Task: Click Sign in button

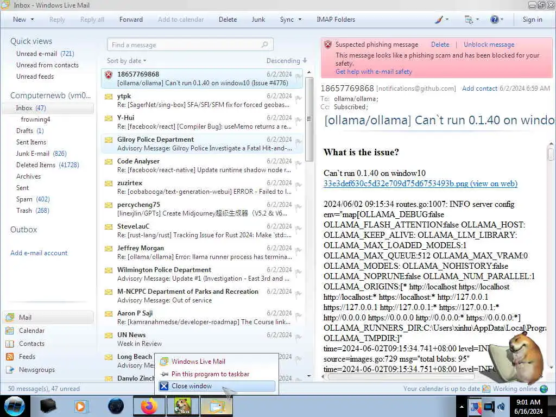Action: [x=532, y=20]
